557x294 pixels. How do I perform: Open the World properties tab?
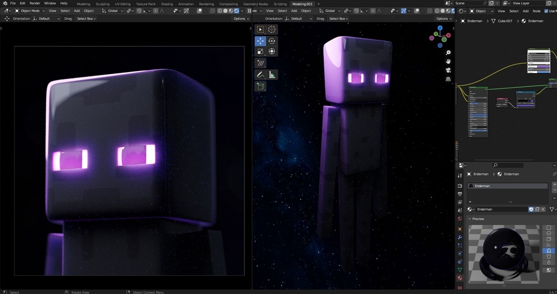point(460,219)
